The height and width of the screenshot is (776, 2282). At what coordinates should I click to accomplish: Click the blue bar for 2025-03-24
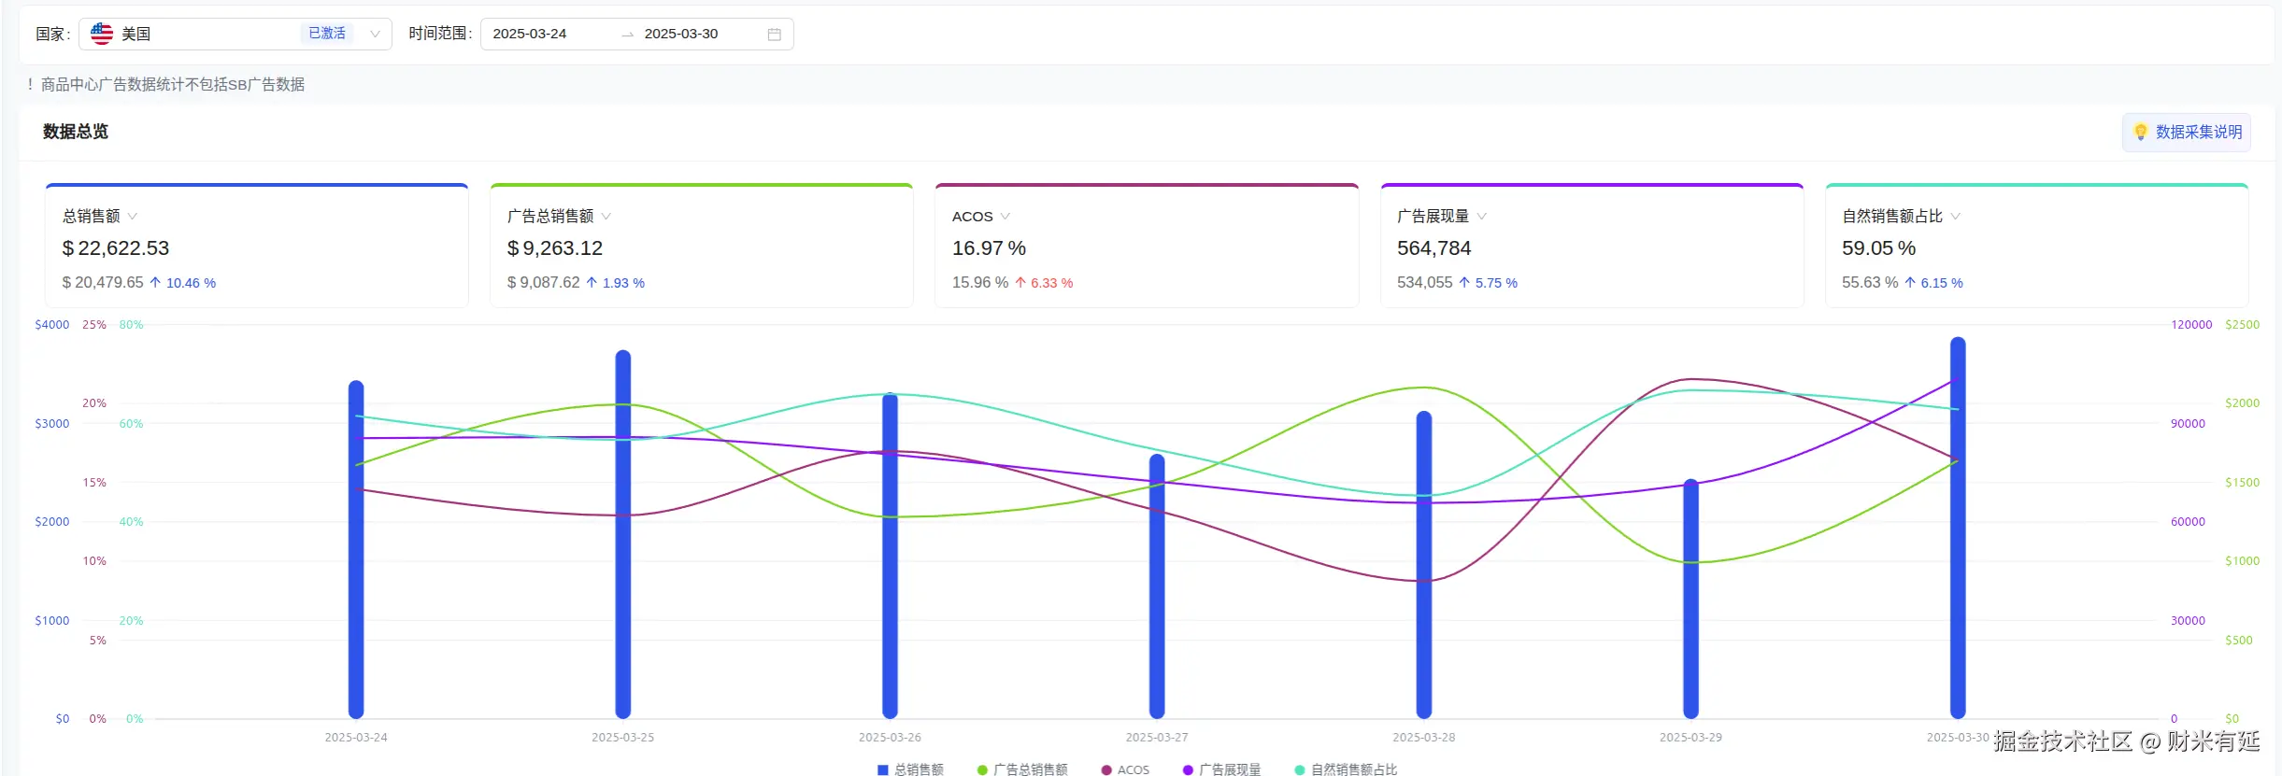[x=356, y=549]
